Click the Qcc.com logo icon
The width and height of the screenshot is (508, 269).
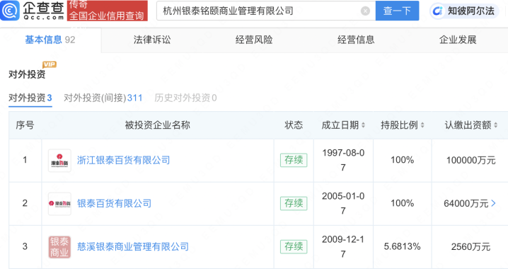pyautogui.click(x=10, y=11)
